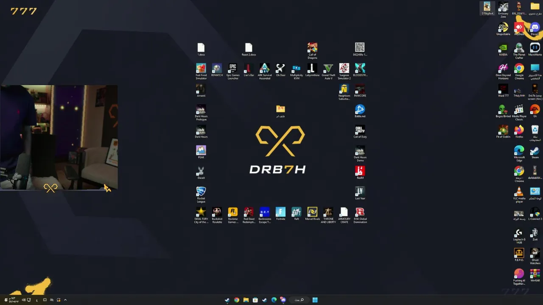Open the Rockstar Games launcher icon
The width and height of the screenshot is (543, 305).
(x=233, y=215)
